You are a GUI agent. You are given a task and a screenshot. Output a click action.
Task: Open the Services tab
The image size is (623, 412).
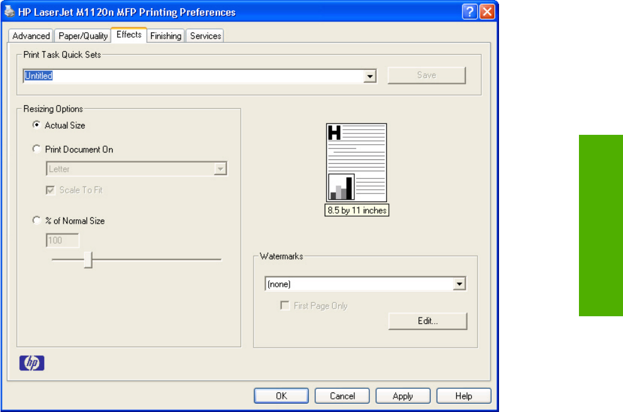tap(205, 36)
